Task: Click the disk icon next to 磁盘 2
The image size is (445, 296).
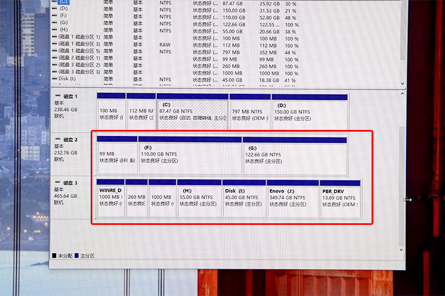Action: click(x=58, y=139)
